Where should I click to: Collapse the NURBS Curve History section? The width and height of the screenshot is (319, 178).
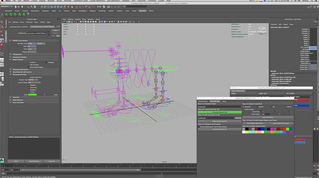point(10,41)
